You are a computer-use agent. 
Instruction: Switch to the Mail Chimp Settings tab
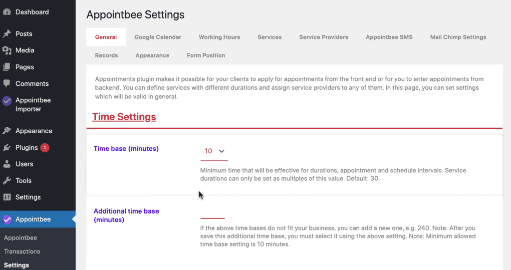click(458, 37)
